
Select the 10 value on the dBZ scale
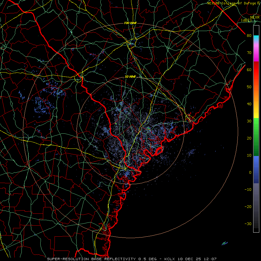(249, 155)
